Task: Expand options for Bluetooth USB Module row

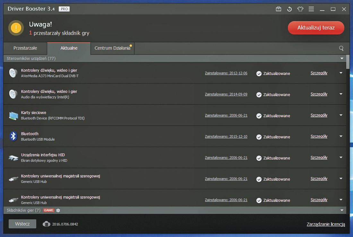Action: click(x=341, y=136)
